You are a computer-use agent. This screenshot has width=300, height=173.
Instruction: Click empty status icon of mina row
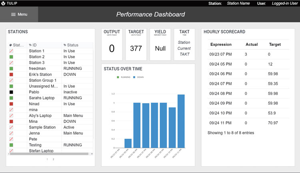[11, 110]
